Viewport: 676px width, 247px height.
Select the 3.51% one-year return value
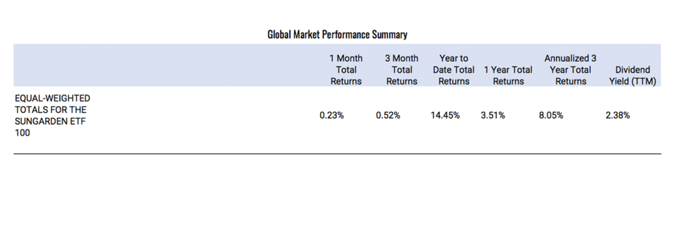[x=493, y=116]
